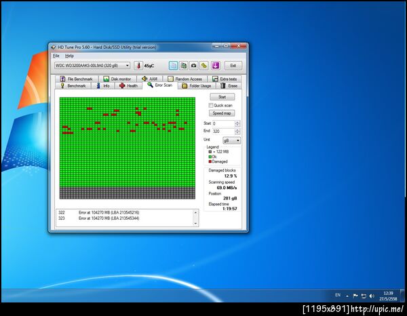Switch to the Health tab
The height and width of the screenshot is (316, 407).
coord(128,86)
